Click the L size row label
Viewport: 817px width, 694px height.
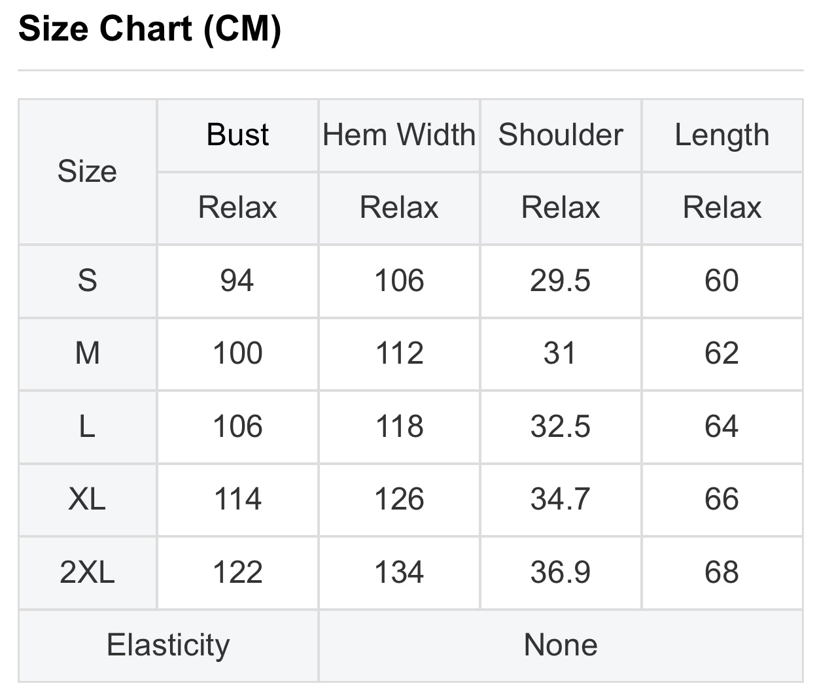click(x=87, y=426)
